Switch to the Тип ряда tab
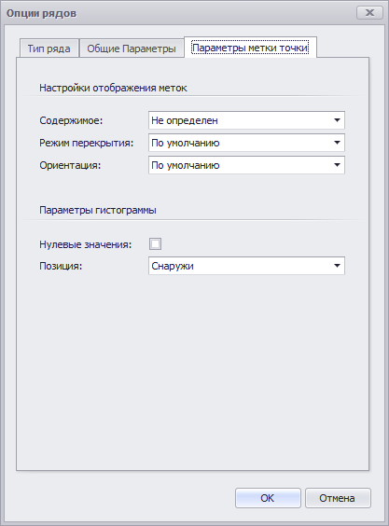389x526 pixels. click(x=49, y=48)
